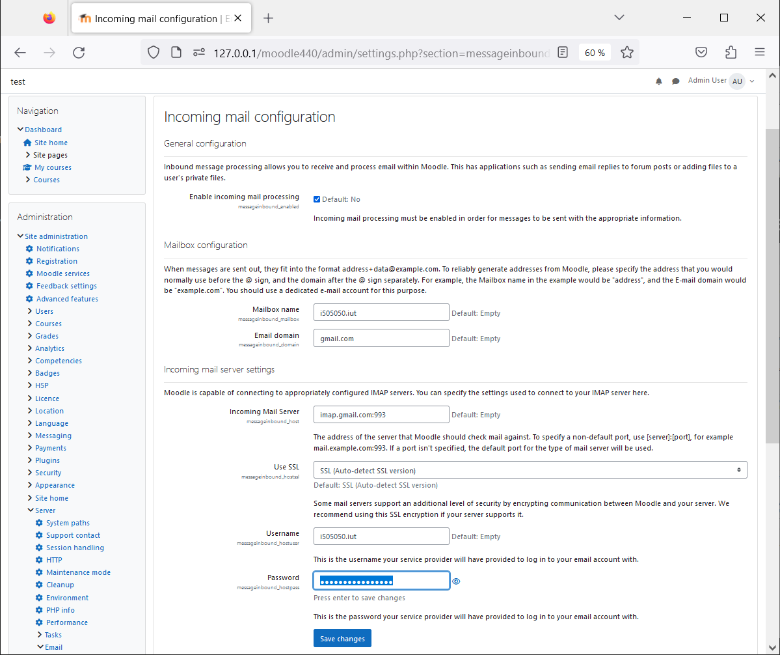The height and width of the screenshot is (655, 780).
Task: Click the Firefox logo icon
Action: pos(49,18)
